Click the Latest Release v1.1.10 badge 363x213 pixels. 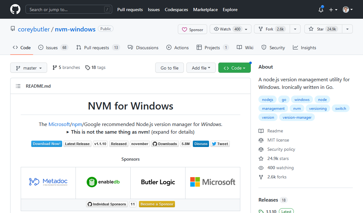tap(86, 144)
